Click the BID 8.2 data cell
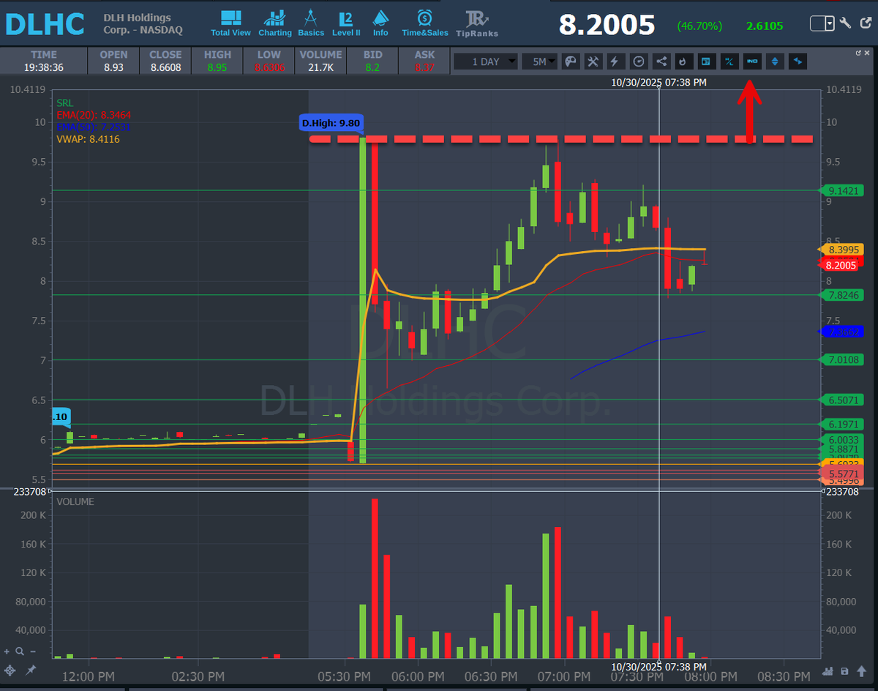878x691 pixels. (372, 61)
